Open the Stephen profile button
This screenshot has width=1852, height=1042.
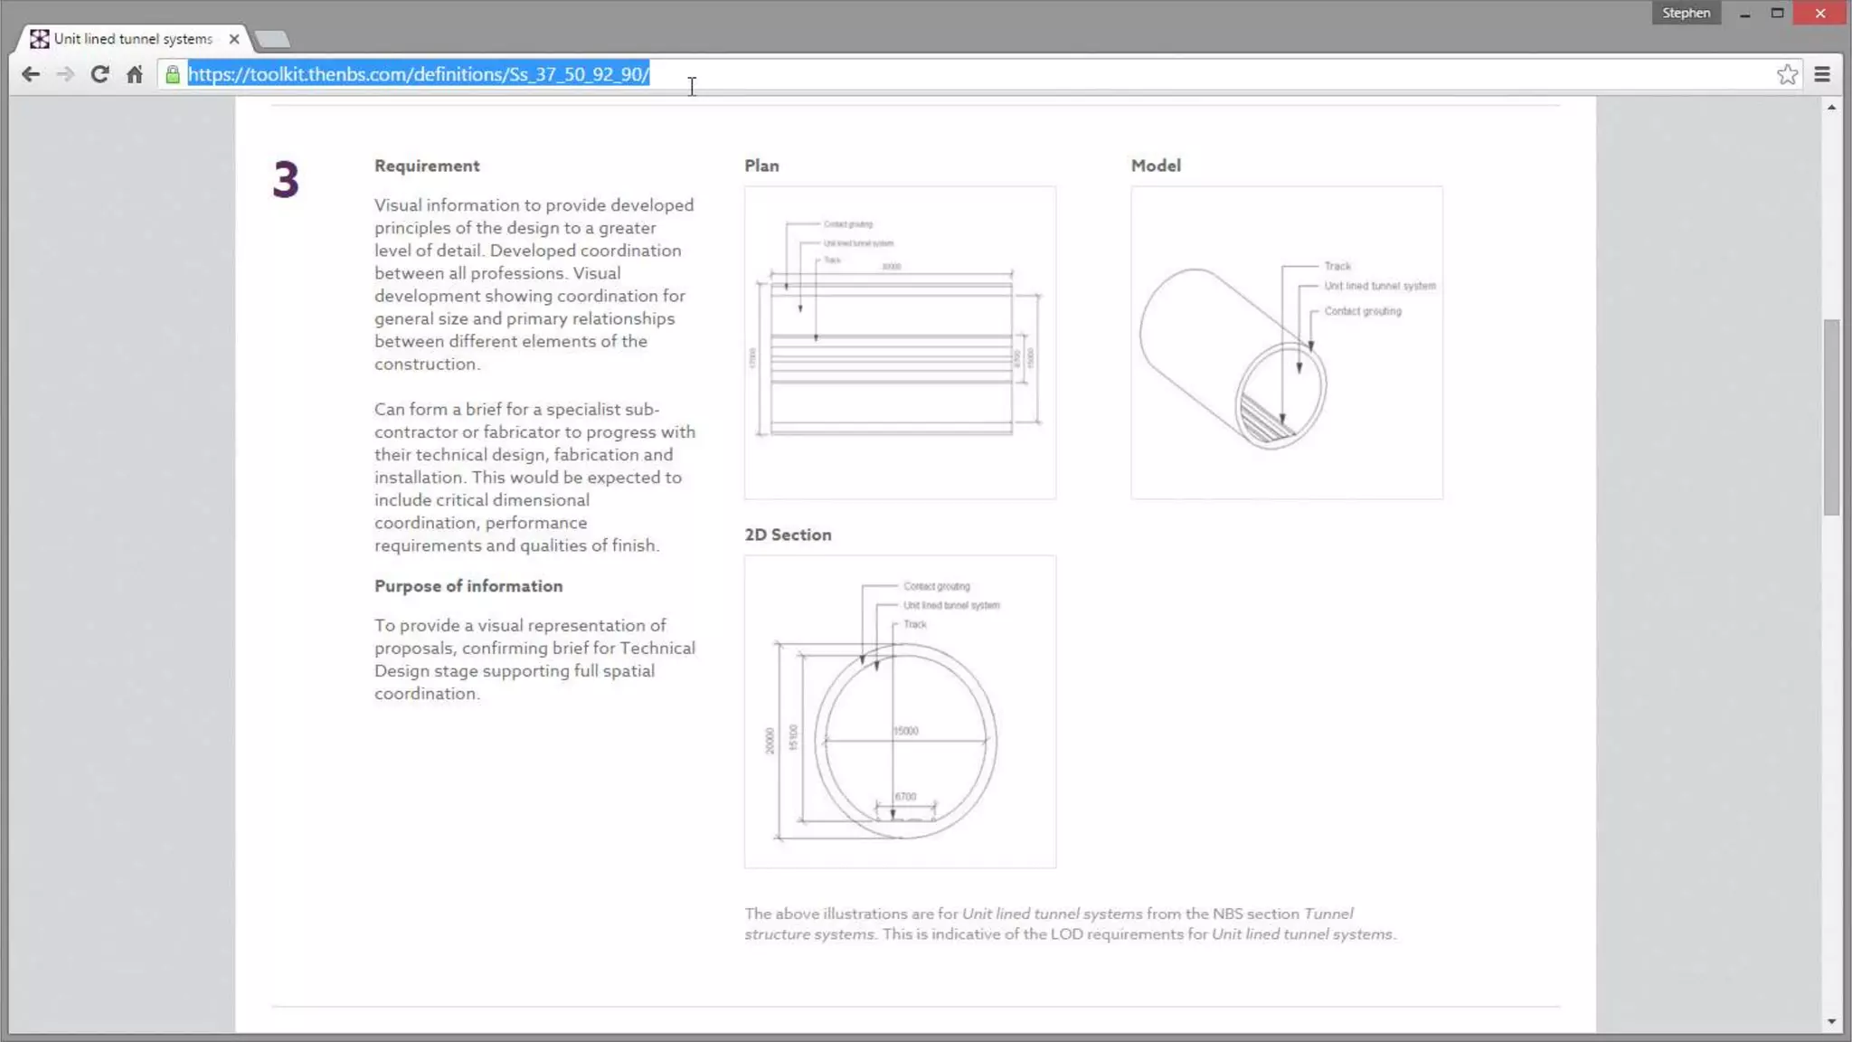(x=1686, y=13)
